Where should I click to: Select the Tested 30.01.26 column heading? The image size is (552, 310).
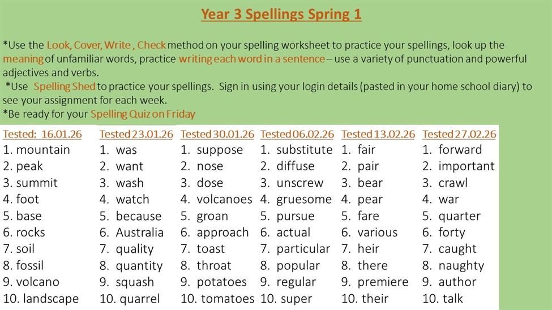click(x=217, y=134)
